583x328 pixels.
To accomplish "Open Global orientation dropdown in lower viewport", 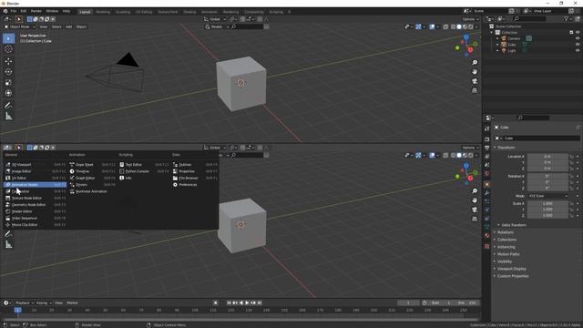I will tap(216, 148).
